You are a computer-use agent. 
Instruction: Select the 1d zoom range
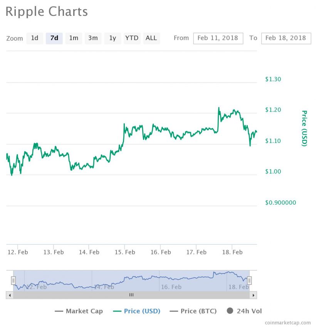pyautogui.click(x=35, y=38)
